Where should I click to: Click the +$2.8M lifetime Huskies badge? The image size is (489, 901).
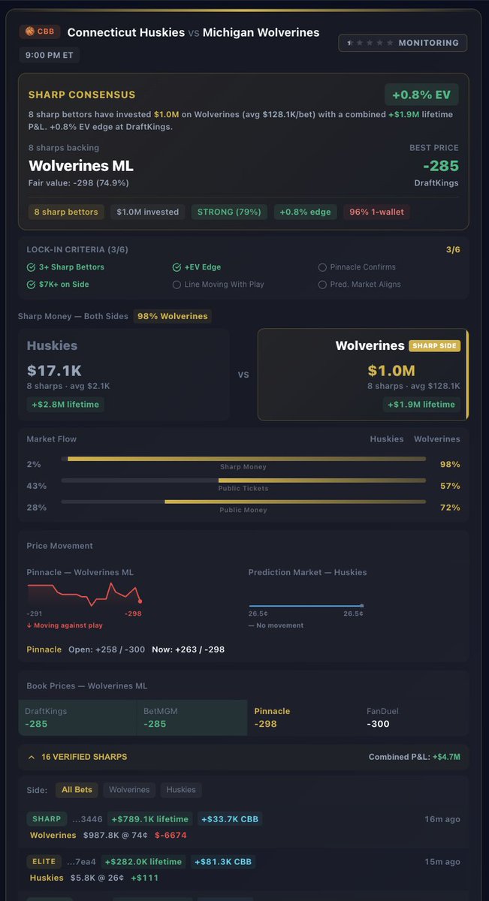tap(64, 404)
